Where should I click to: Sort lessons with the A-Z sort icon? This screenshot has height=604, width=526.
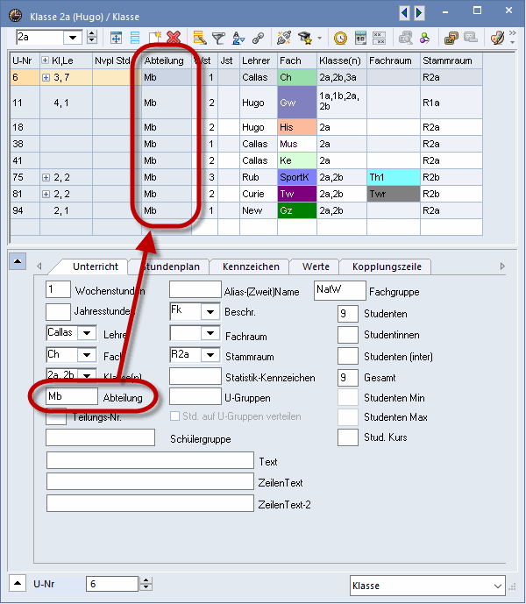pos(238,38)
